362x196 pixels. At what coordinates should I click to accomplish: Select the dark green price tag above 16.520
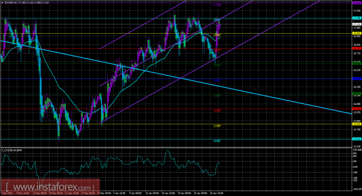coord(357,63)
